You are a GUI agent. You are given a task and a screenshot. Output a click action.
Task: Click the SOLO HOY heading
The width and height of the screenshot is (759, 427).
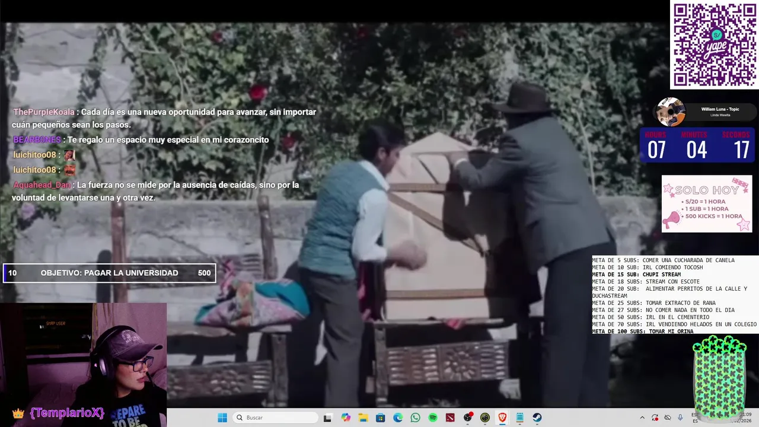tap(707, 190)
